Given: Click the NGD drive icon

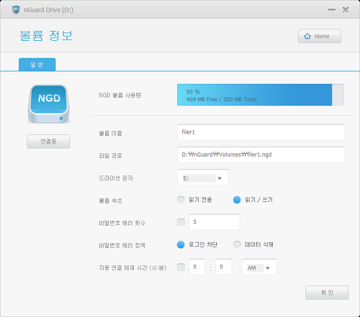Looking at the screenshot, I should (x=49, y=104).
